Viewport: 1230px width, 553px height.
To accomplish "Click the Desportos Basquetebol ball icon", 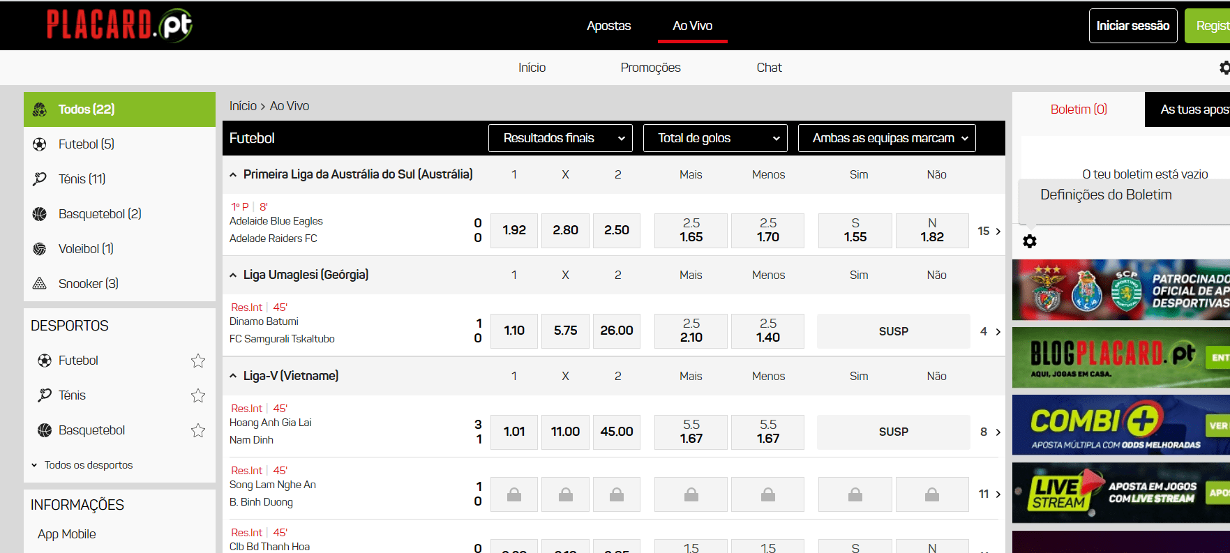I will pos(45,430).
